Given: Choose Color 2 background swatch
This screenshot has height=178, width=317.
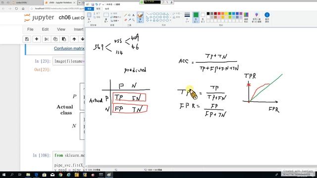Looking at the screenshot, I should (x=203, y=17).
